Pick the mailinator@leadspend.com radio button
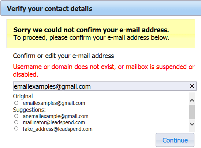 pyautogui.click(x=16, y=122)
